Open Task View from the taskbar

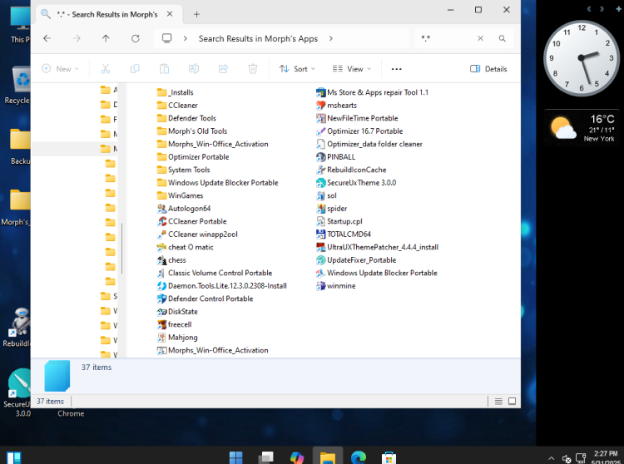(266, 457)
